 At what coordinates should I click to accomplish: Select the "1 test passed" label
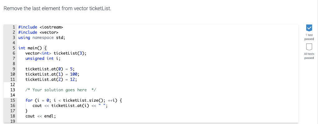click(309, 37)
